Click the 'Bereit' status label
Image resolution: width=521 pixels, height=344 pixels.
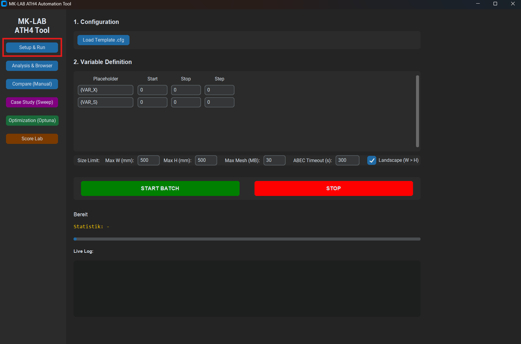click(81, 214)
